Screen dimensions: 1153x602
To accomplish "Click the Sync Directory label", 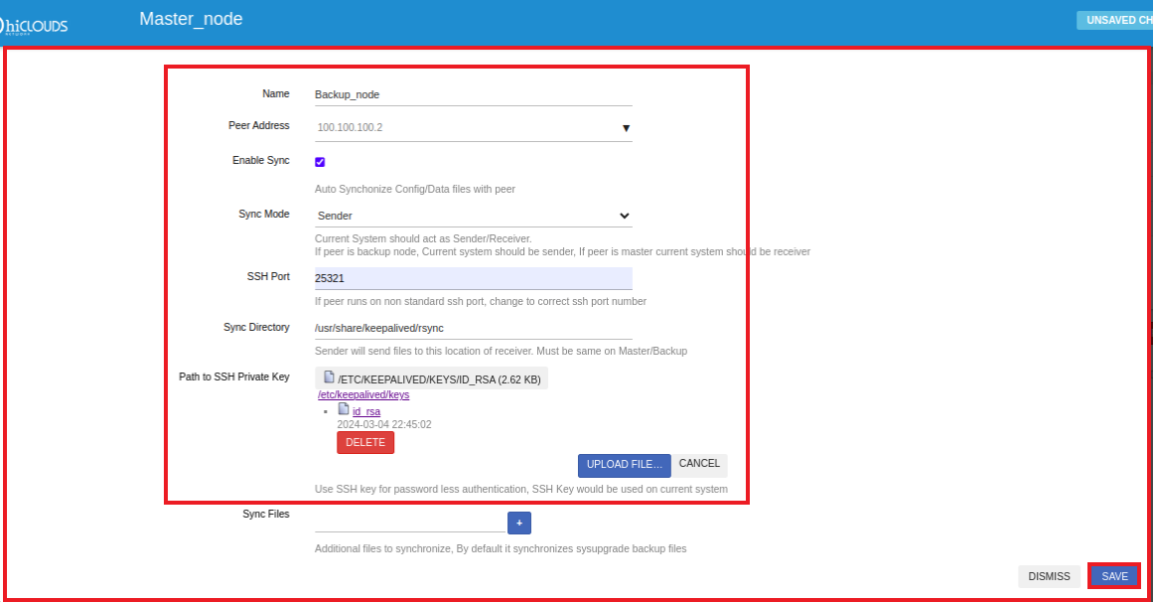I will click(256, 327).
